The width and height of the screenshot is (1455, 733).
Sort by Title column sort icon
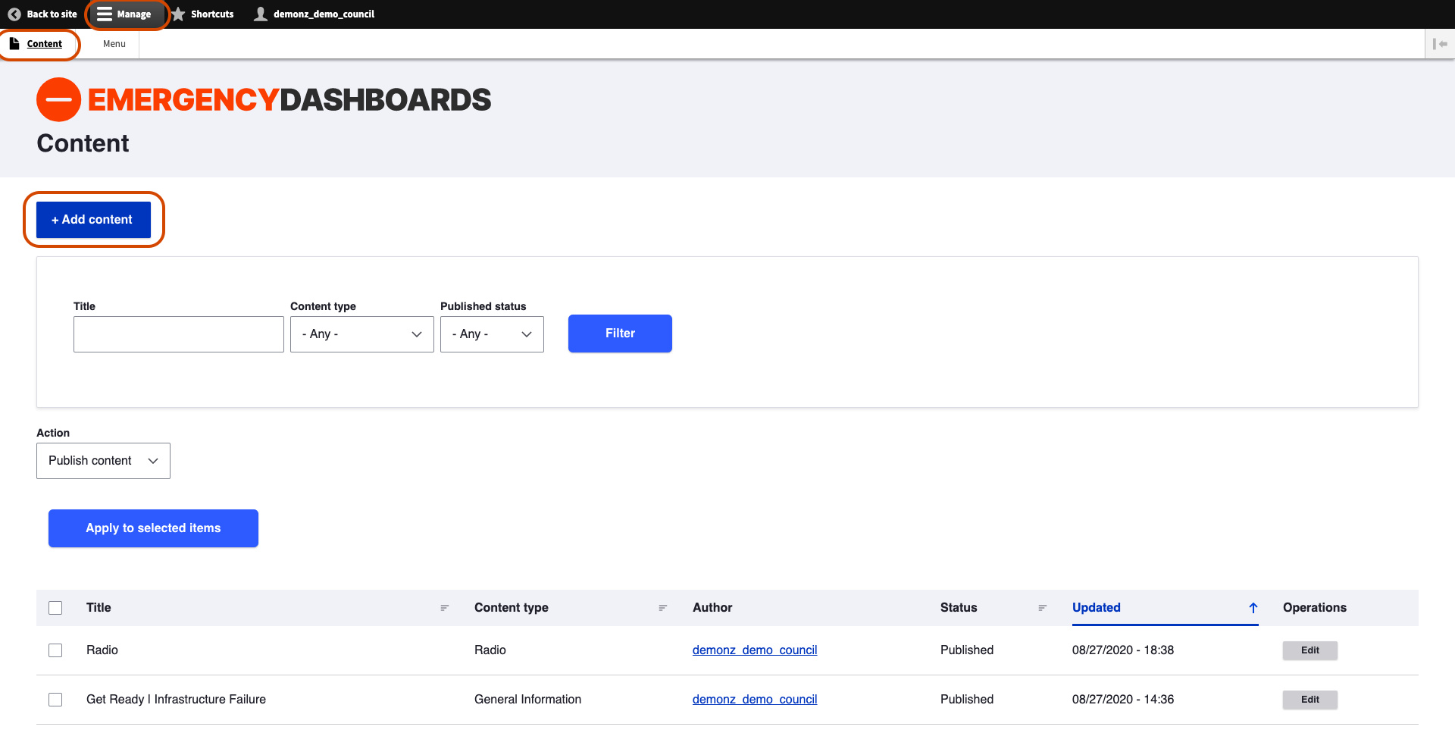click(445, 608)
